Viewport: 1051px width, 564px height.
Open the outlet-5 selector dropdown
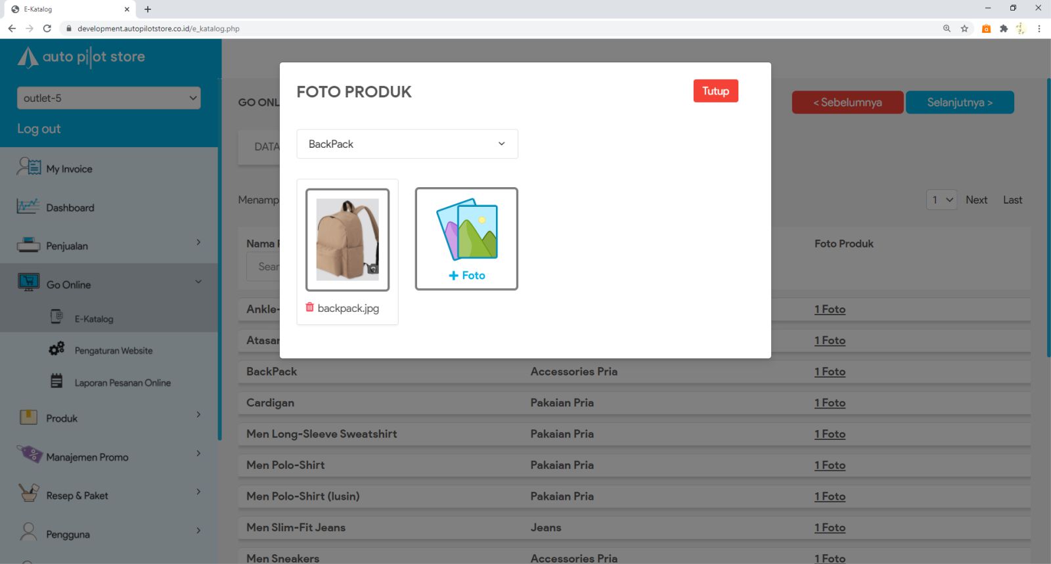click(x=108, y=98)
